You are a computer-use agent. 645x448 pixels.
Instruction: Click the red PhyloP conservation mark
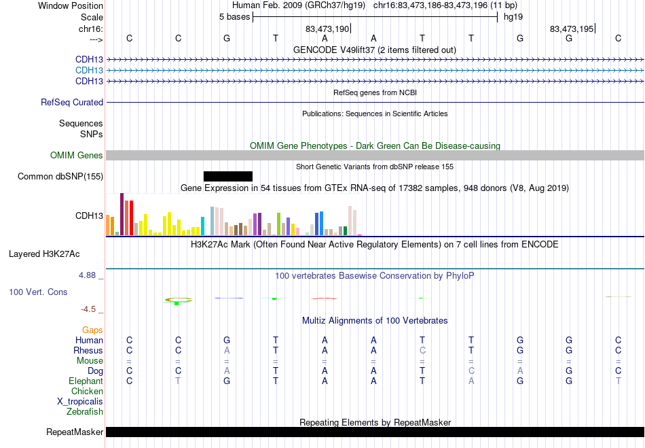pyautogui.click(x=325, y=298)
